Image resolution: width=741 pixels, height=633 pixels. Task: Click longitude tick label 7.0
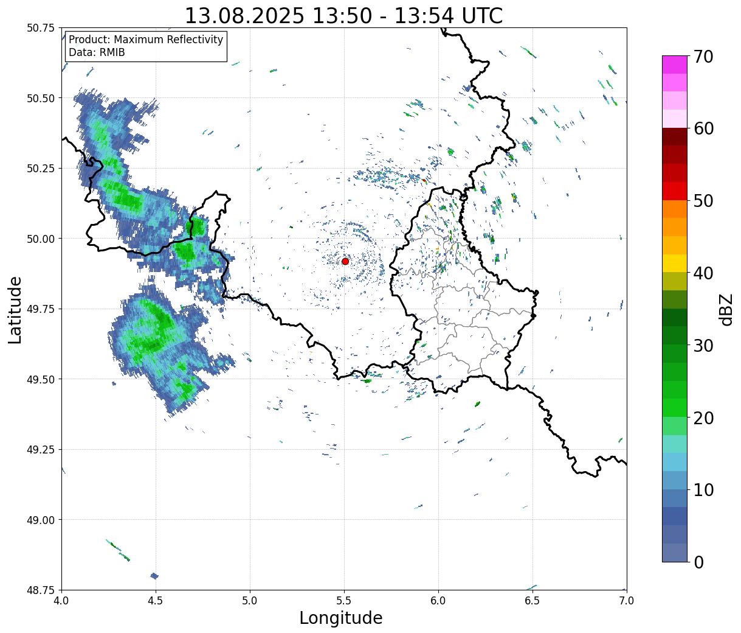tap(627, 601)
